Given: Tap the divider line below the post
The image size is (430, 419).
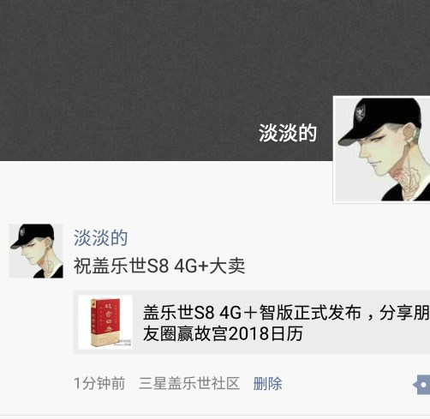Looking at the screenshot, I should [x=215, y=415].
